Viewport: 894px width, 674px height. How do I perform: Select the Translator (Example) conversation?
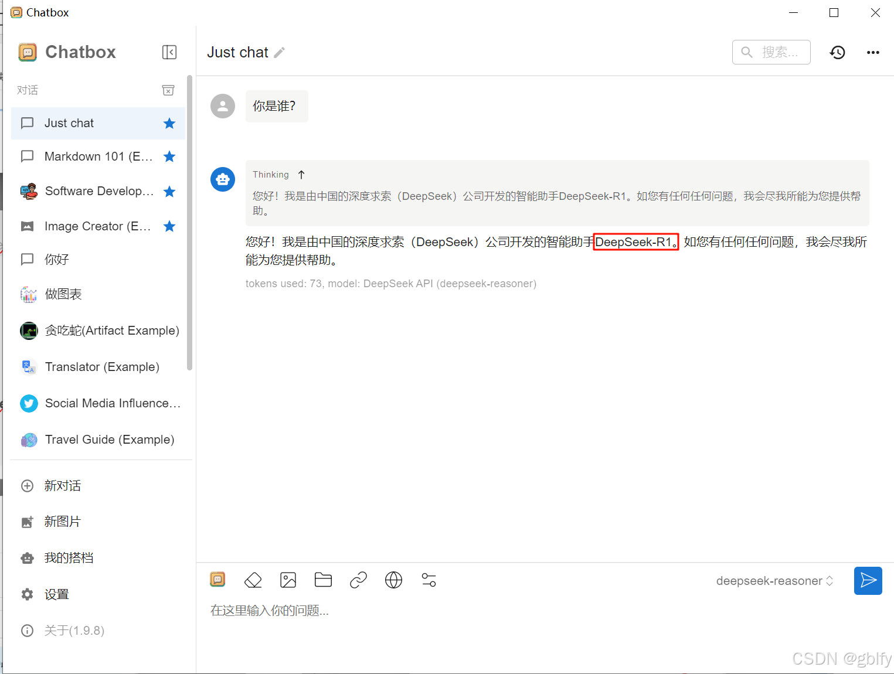(101, 366)
